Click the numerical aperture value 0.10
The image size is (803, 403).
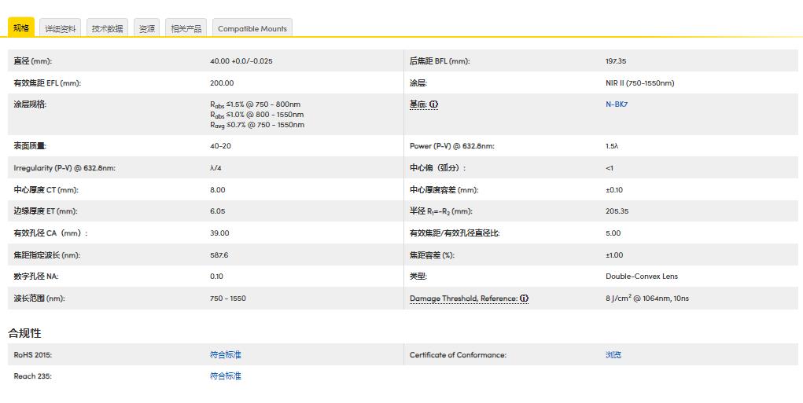point(216,277)
